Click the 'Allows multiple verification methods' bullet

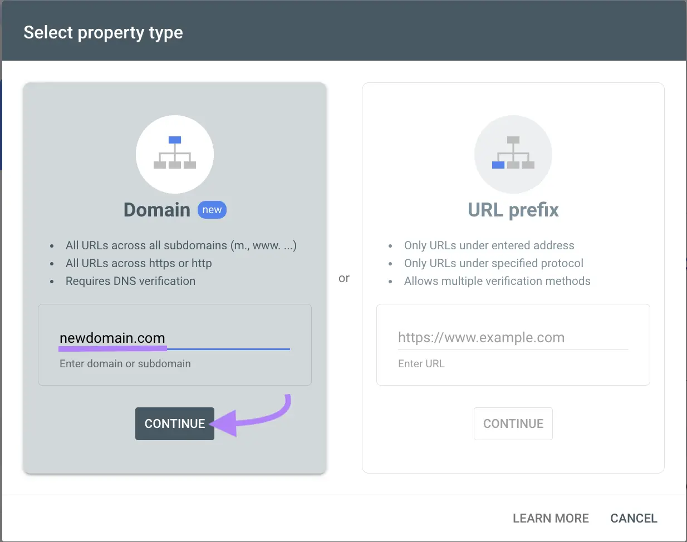pos(497,281)
